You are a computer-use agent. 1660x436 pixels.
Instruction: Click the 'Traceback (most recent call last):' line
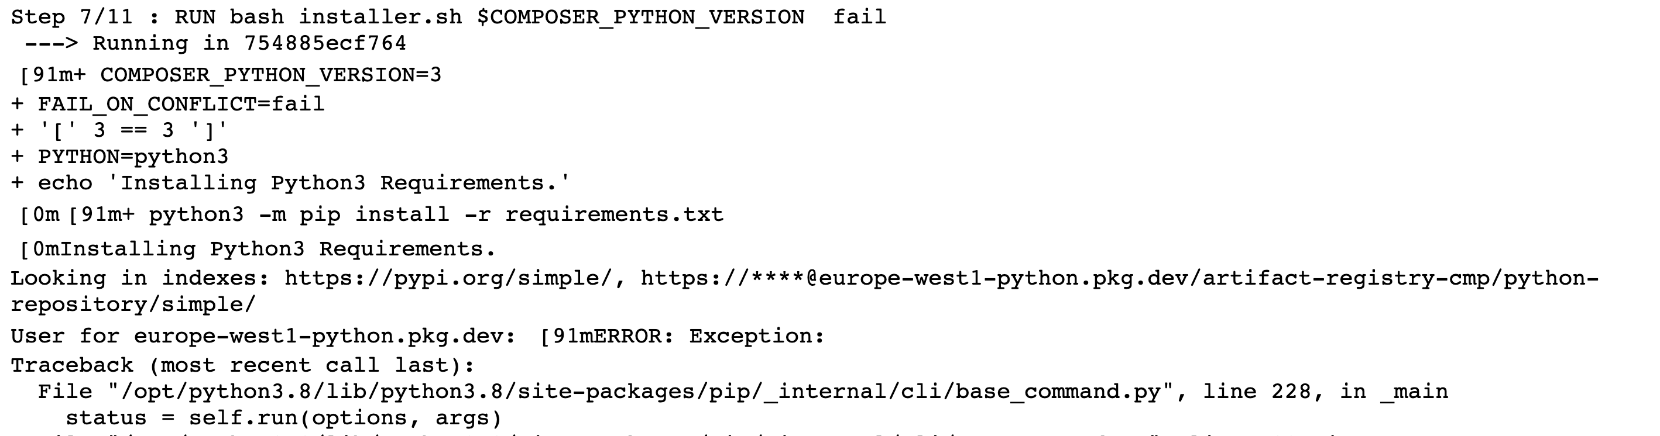242,365
